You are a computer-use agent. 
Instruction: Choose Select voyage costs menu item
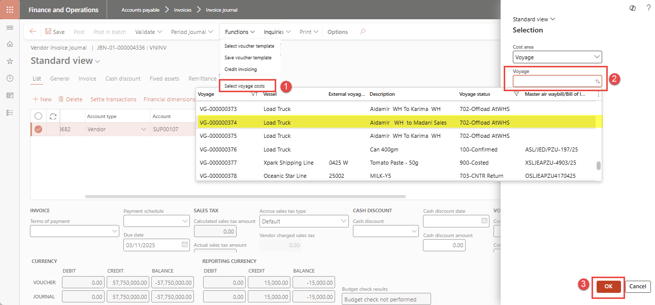click(245, 86)
